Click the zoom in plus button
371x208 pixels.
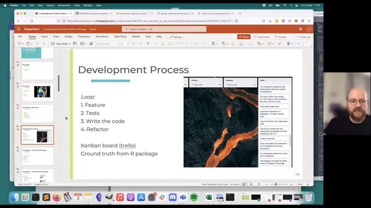[291, 184]
